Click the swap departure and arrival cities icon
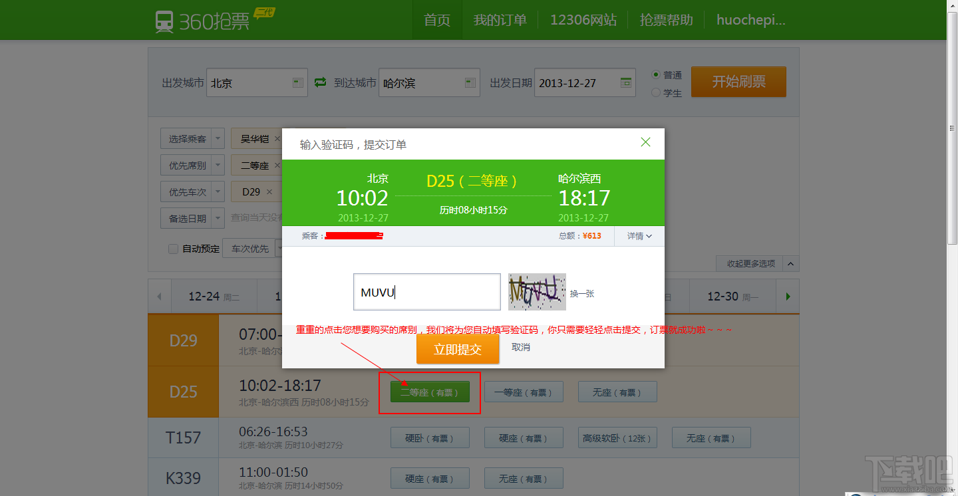Screen dimensions: 958x496 pyautogui.click(x=320, y=82)
